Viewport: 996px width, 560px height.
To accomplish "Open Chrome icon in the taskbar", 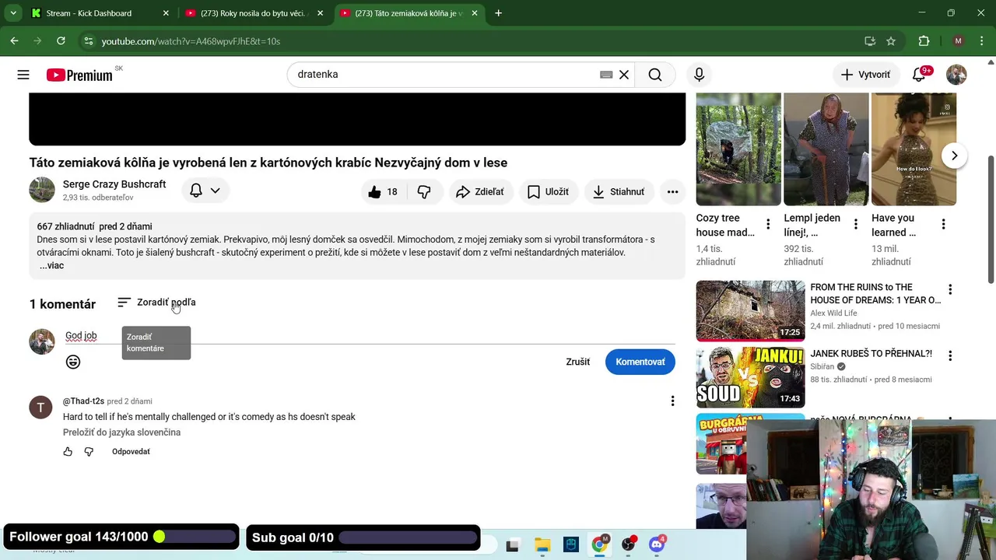I will tap(599, 545).
